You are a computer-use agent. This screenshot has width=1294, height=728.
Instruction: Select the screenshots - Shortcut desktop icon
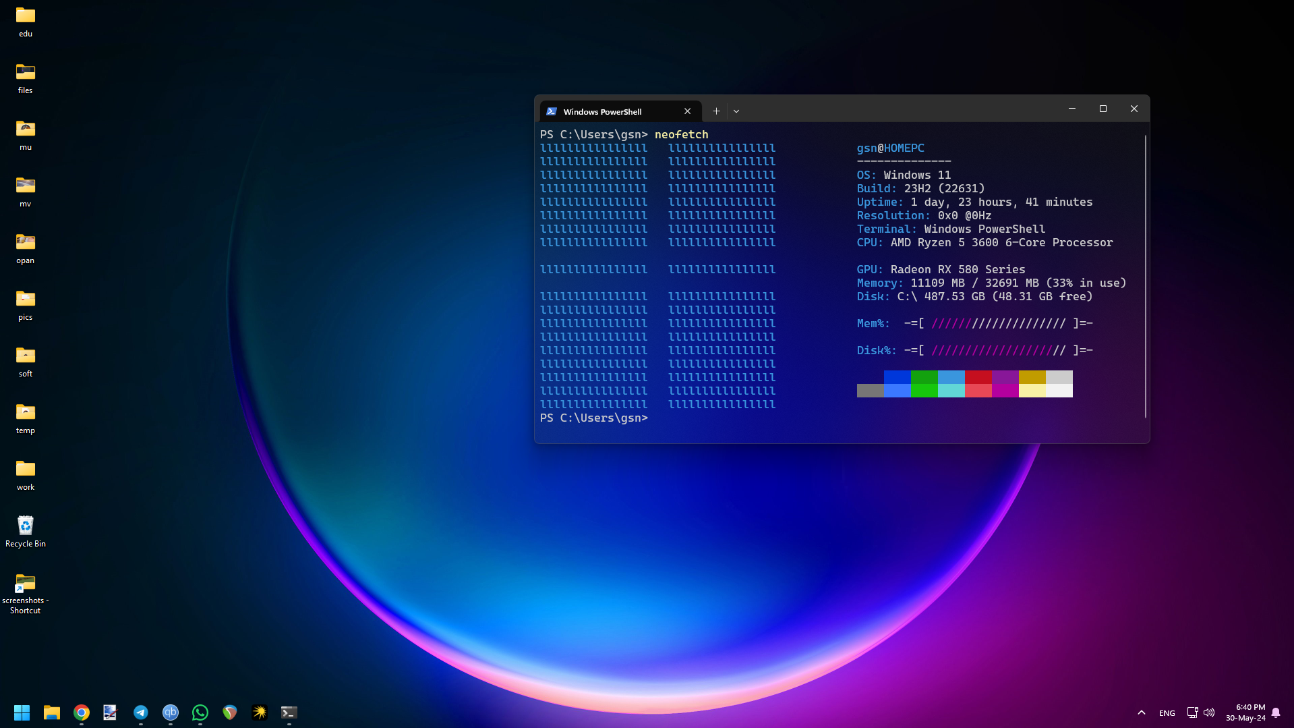coord(26,594)
